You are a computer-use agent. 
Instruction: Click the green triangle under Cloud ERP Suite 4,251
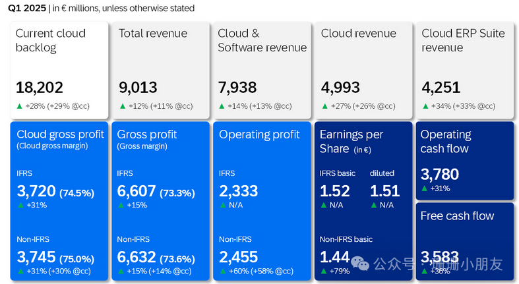click(x=425, y=106)
